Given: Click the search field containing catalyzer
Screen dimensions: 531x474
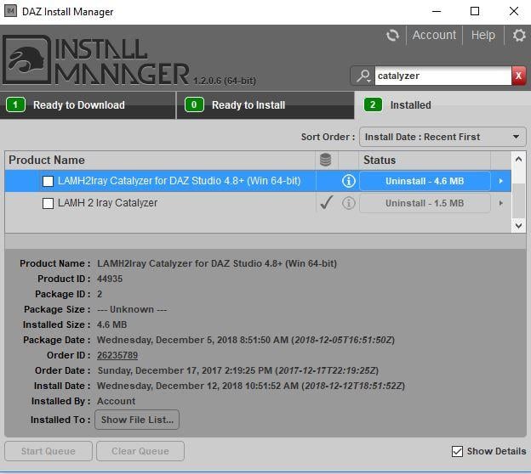Looking at the screenshot, I should pos(443,76).
